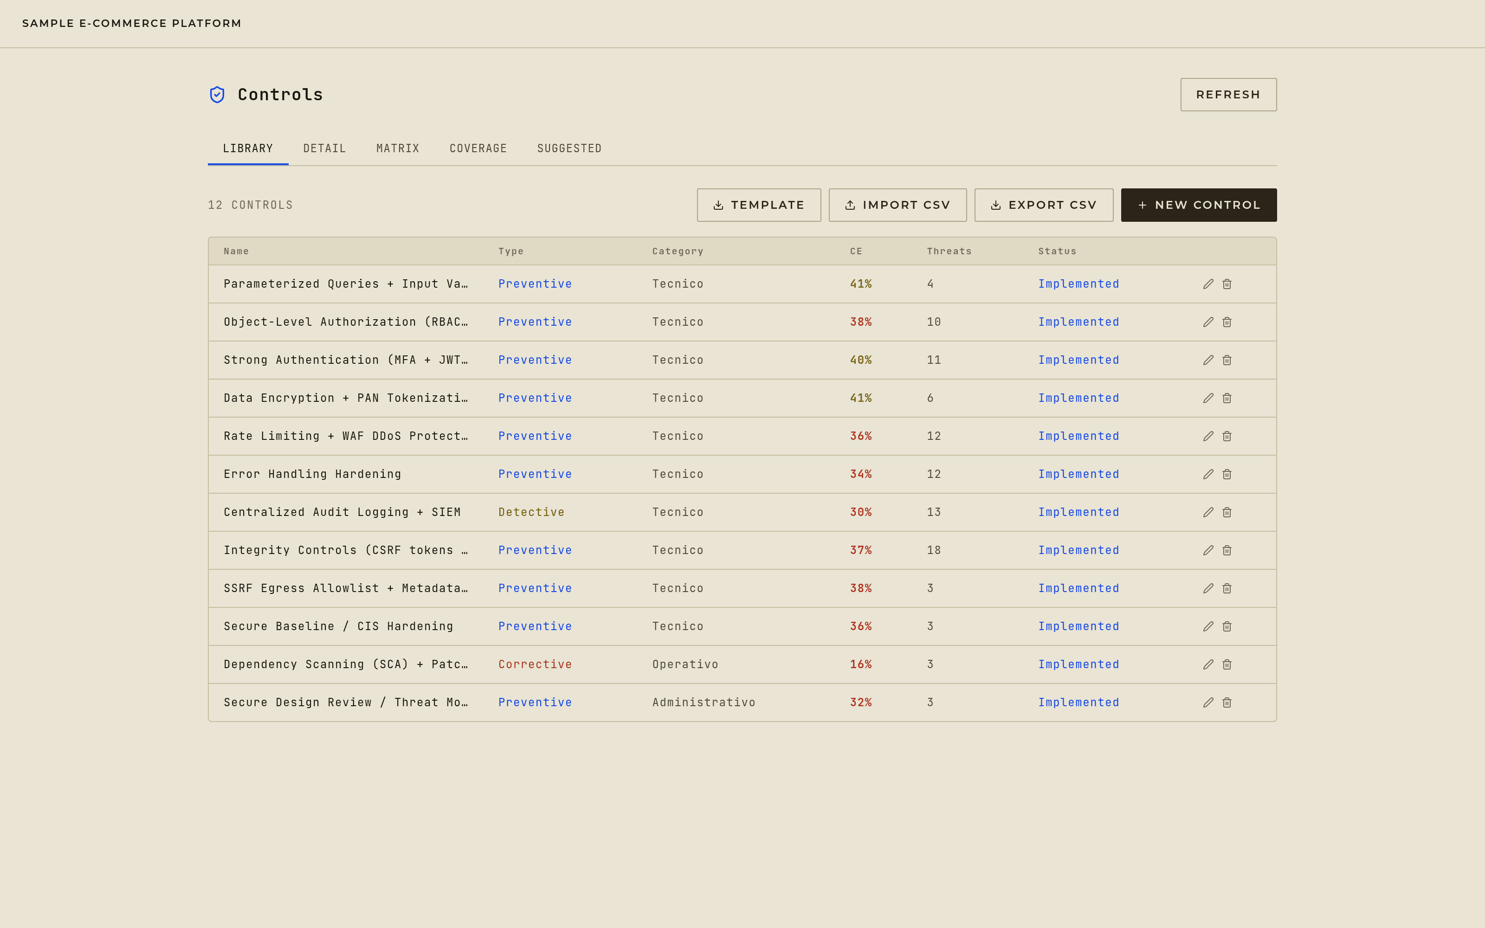The height and width of the screenshot is (928, 1485).
Task: Click the Threats column header
Action: 949,251
